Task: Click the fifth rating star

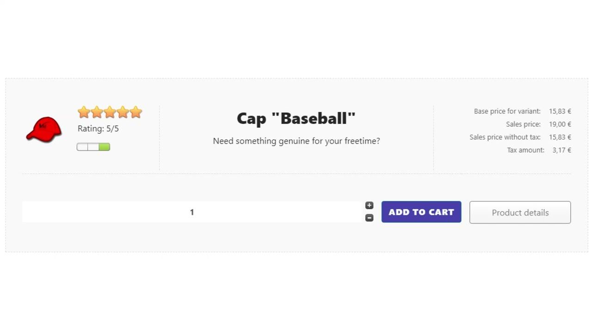Action: [136, 112]
